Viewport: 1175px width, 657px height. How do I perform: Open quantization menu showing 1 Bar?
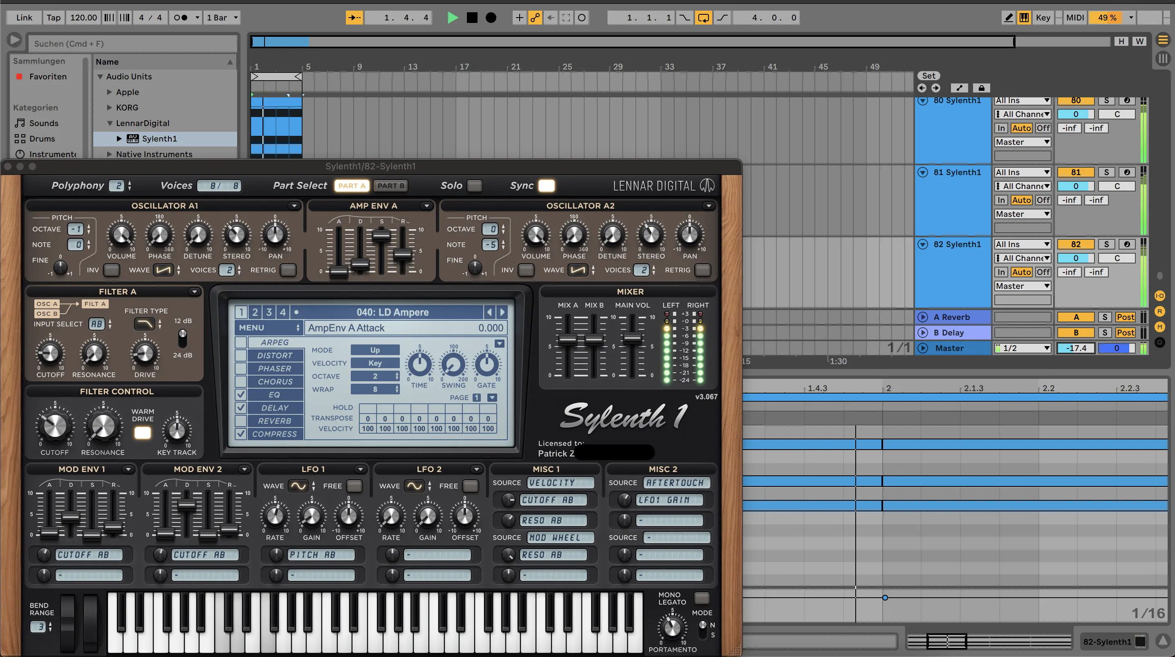pyautogui.click(x=222, y=18)
